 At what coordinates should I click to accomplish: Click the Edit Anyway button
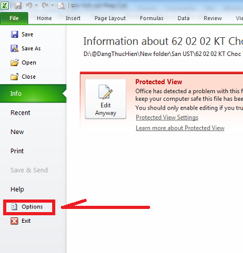click(x=105, y=99)
